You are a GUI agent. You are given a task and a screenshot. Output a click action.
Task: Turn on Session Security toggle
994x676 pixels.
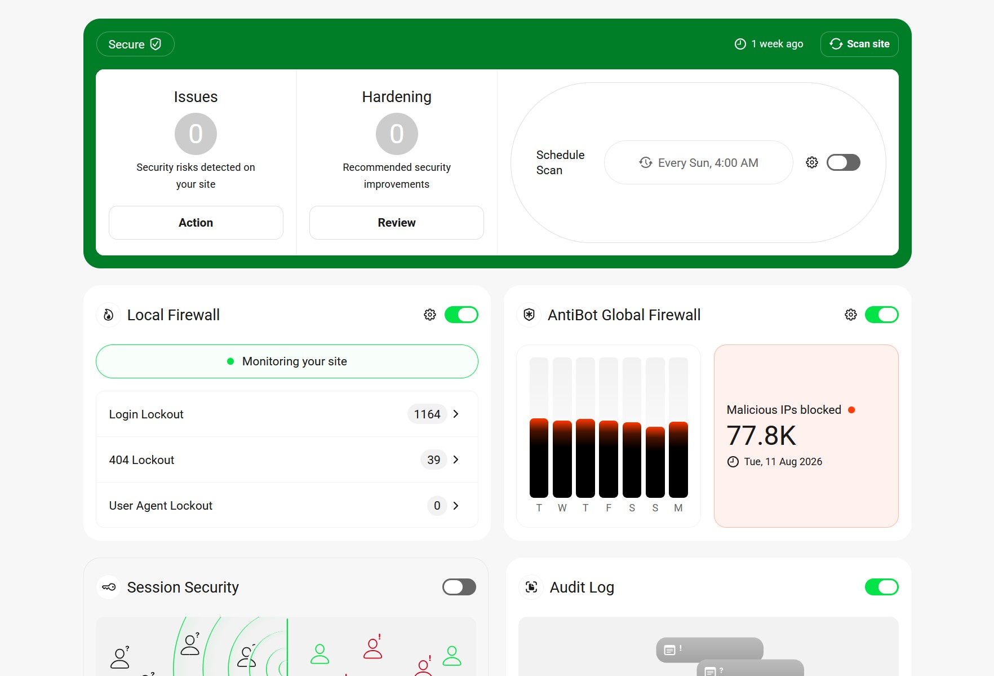459,587
